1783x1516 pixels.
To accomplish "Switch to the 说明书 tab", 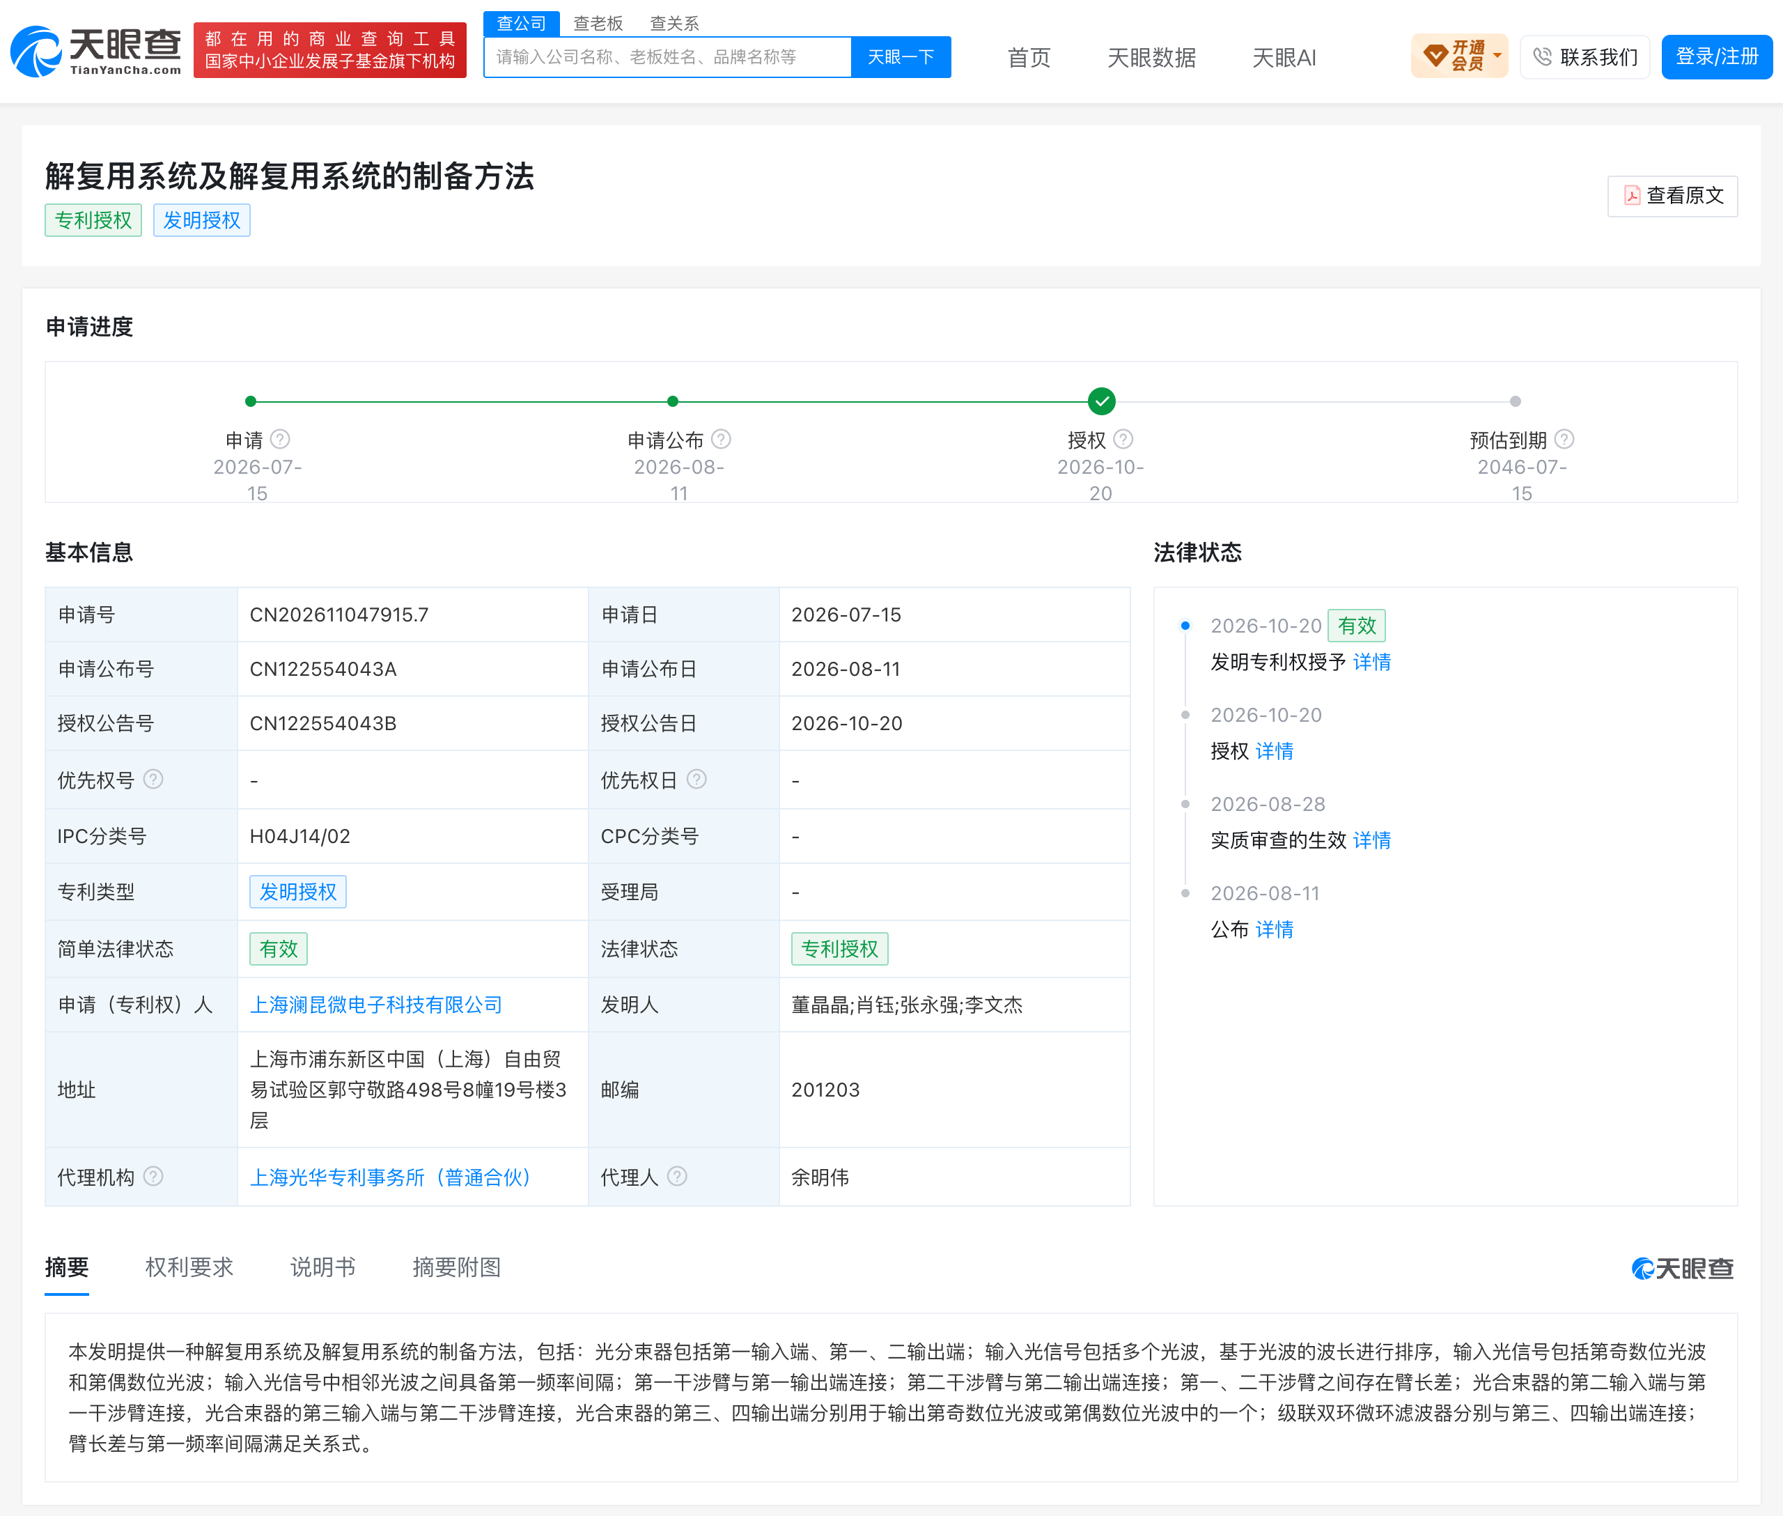I will (322, 1268).
